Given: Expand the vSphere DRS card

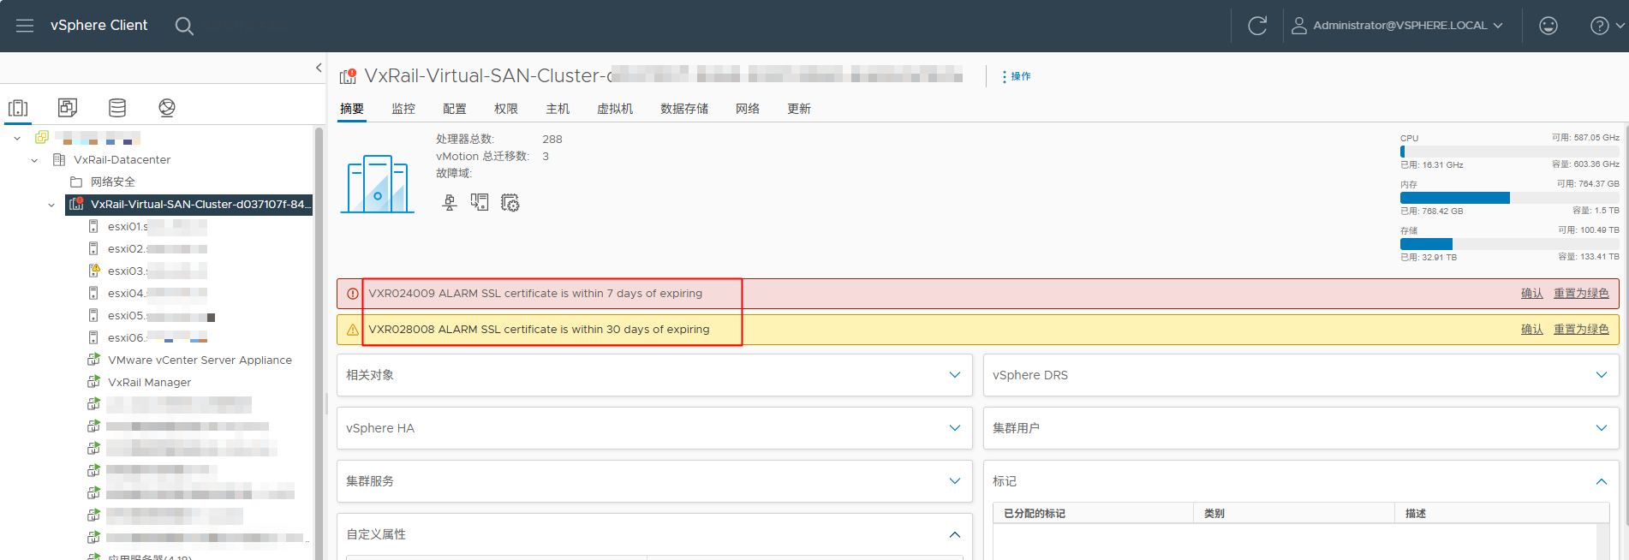Looking at the screenshot, I should 1602,375.
